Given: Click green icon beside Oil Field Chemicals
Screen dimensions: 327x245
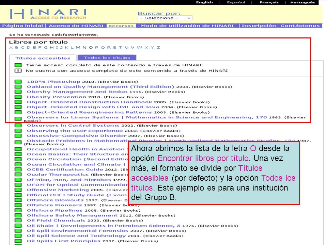Looking at the screenshot, I should 18,220.
